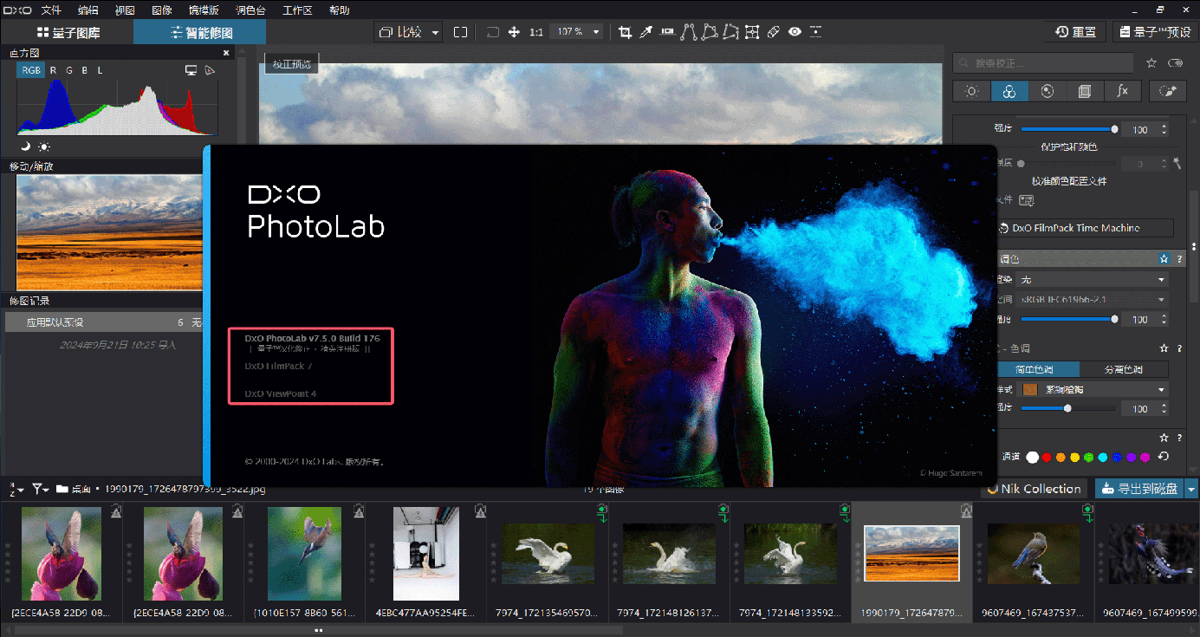
Task: Switch to the 智能修图 tab
Action: (200, 32)
